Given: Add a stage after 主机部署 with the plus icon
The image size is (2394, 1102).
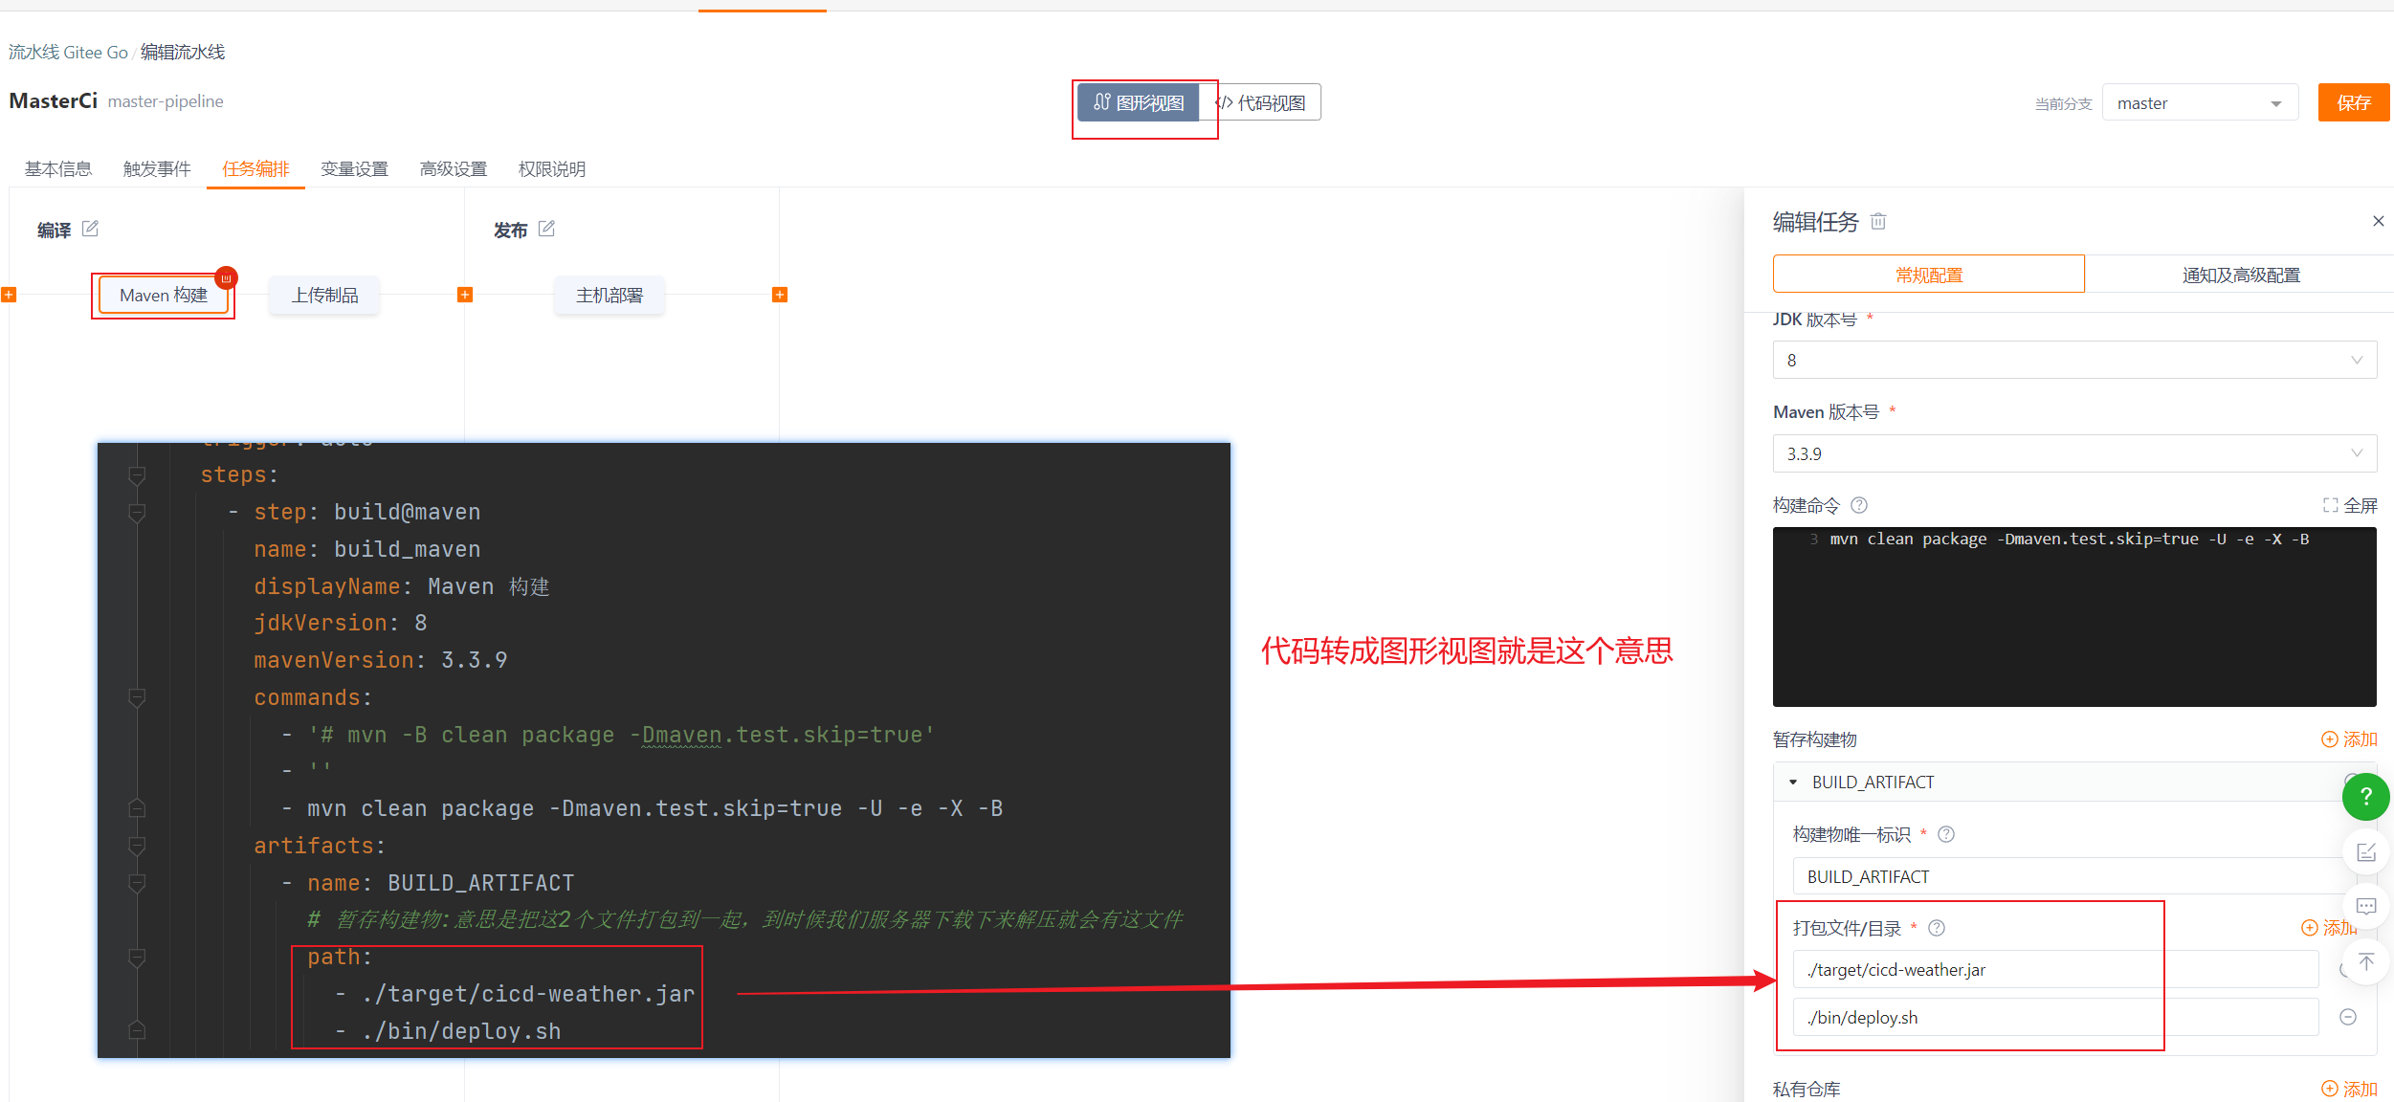Looking at the screenshot, I should point(780,295).
